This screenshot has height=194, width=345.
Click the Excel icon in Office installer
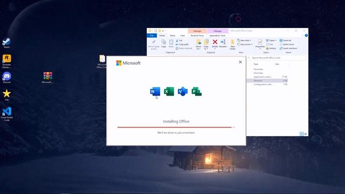coord(169,92)
